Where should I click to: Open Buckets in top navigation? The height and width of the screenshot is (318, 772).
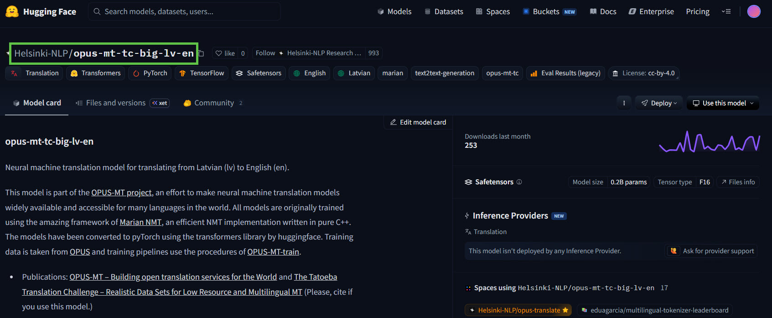tap(549, 11)
